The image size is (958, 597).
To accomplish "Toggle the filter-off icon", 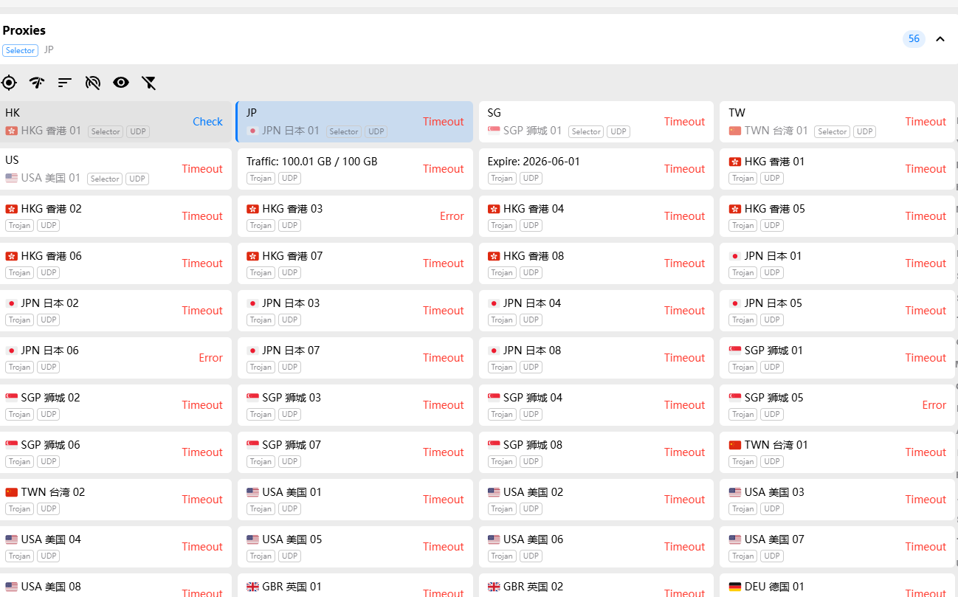I will click(149, 83).
